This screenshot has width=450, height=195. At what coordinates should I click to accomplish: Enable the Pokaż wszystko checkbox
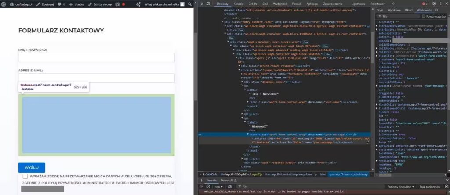click(x=423, y=16)
